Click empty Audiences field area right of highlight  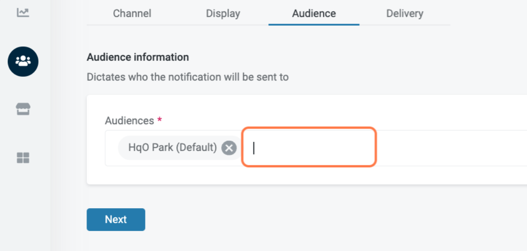point(451,148)
